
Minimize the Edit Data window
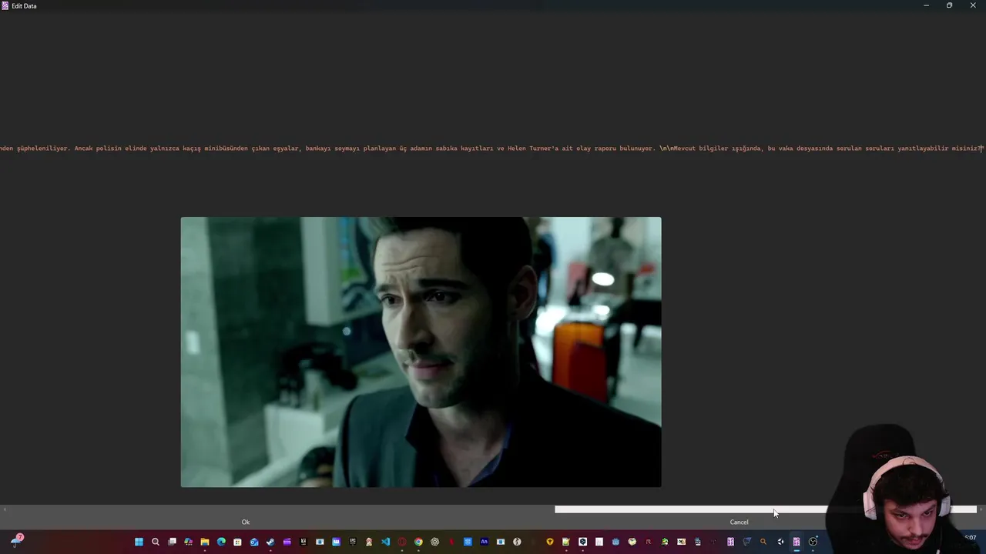coord(926,5)
